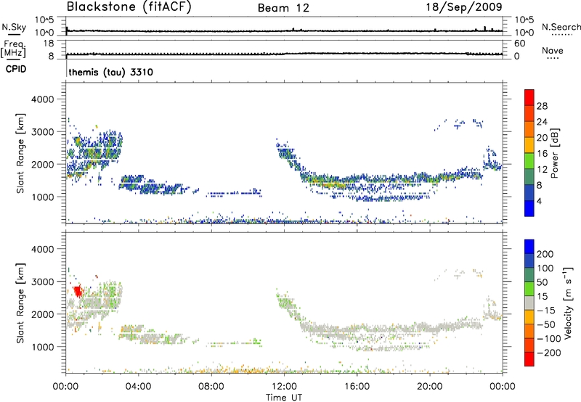
Task: Click the '18' frequency axis tick
Action: 48,44
